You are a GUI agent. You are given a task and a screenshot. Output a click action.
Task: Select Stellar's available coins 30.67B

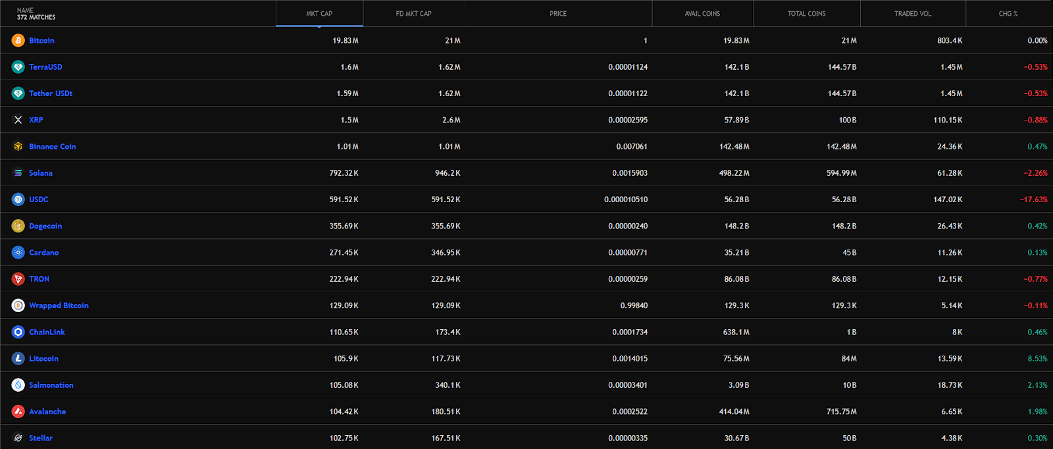737,438
